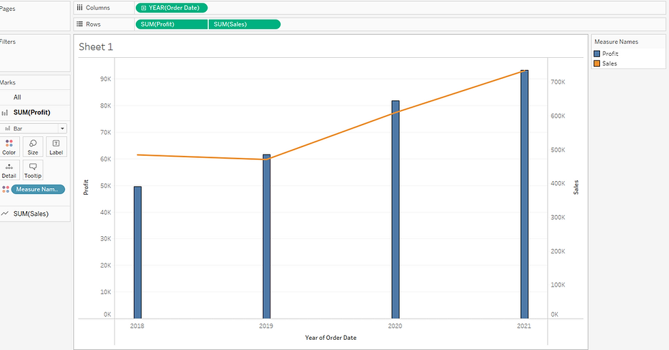
Task: Open the Detail marks card button
Action: point(9,170)
